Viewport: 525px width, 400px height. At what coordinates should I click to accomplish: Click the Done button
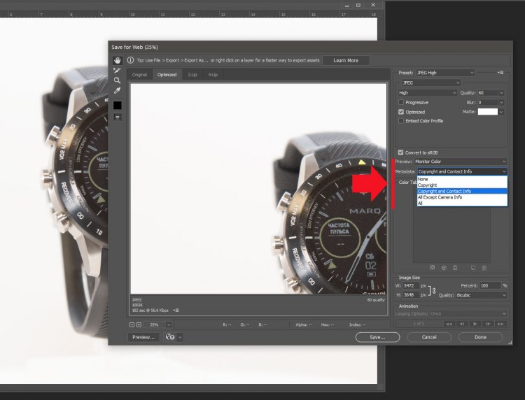pos(480,337)
